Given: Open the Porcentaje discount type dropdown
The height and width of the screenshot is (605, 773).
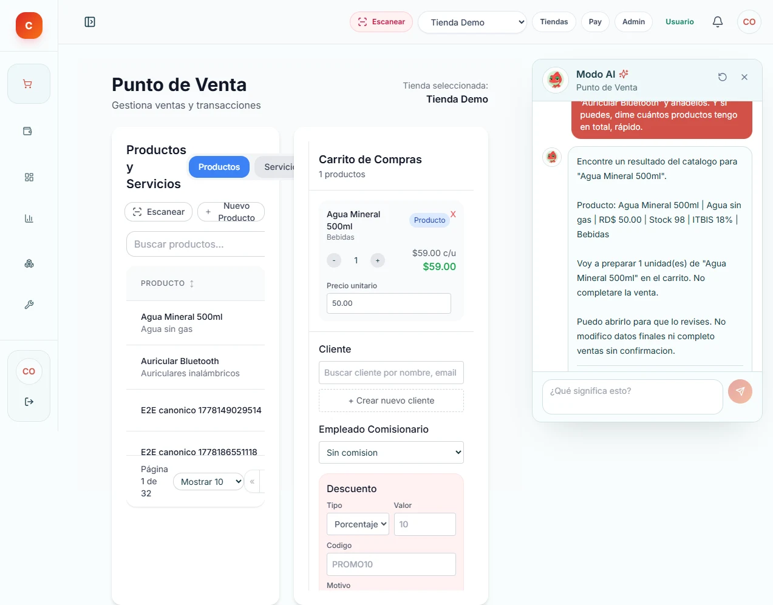Looking at the screenshot, I should 358,524.
